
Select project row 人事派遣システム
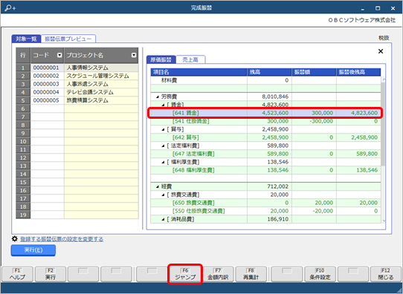[x=101, y=84]
